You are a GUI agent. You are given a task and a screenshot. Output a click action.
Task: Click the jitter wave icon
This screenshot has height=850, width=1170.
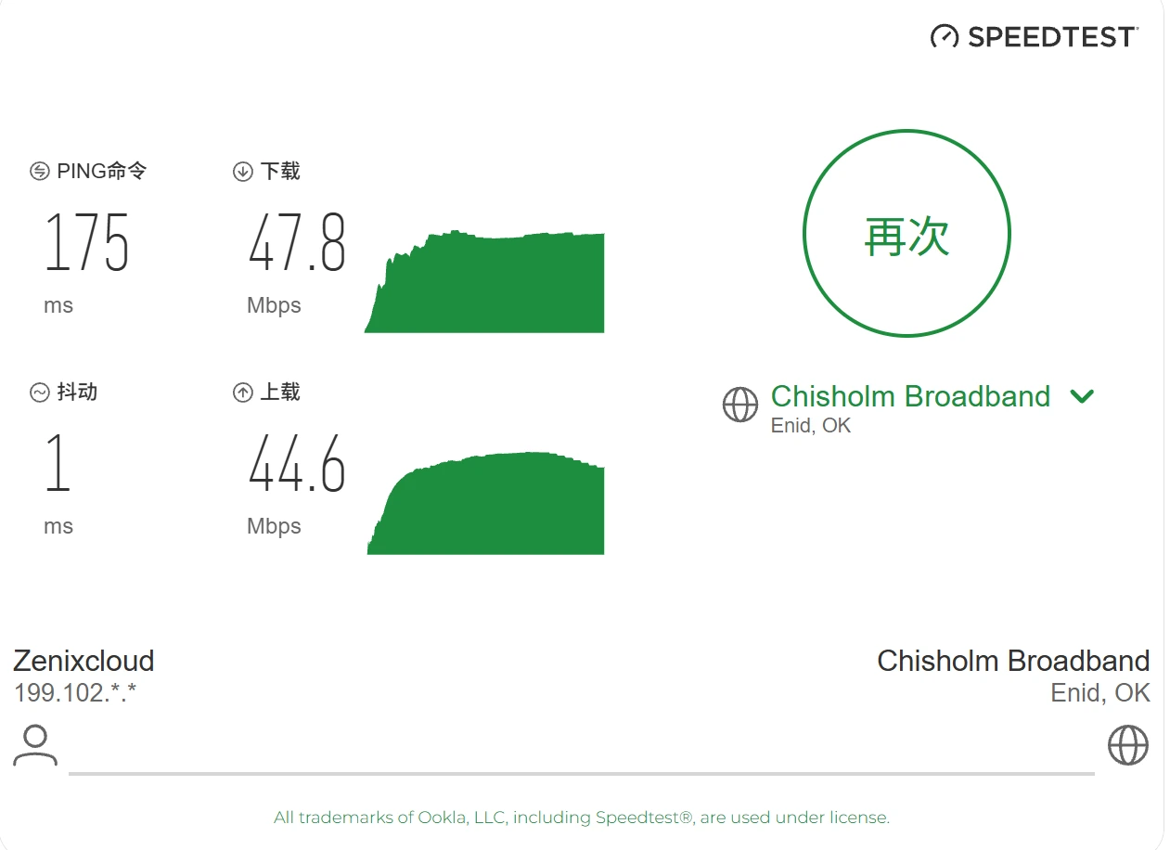[x=40, y=393]
